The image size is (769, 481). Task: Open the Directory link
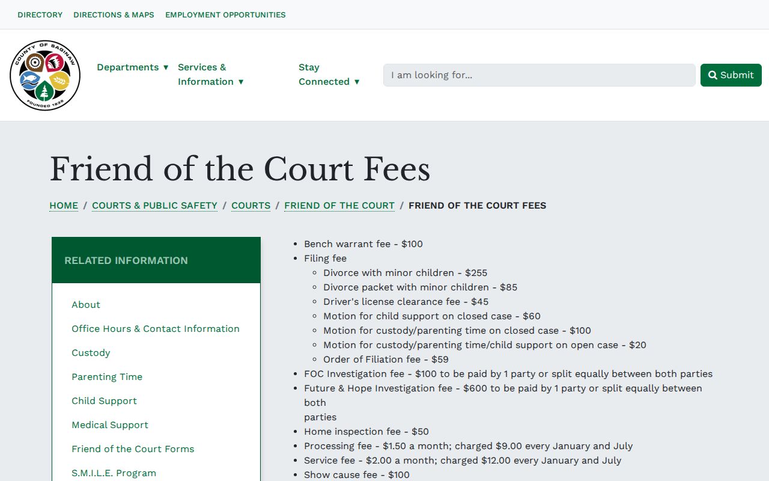pyautogui.click(x=40, y=14)
